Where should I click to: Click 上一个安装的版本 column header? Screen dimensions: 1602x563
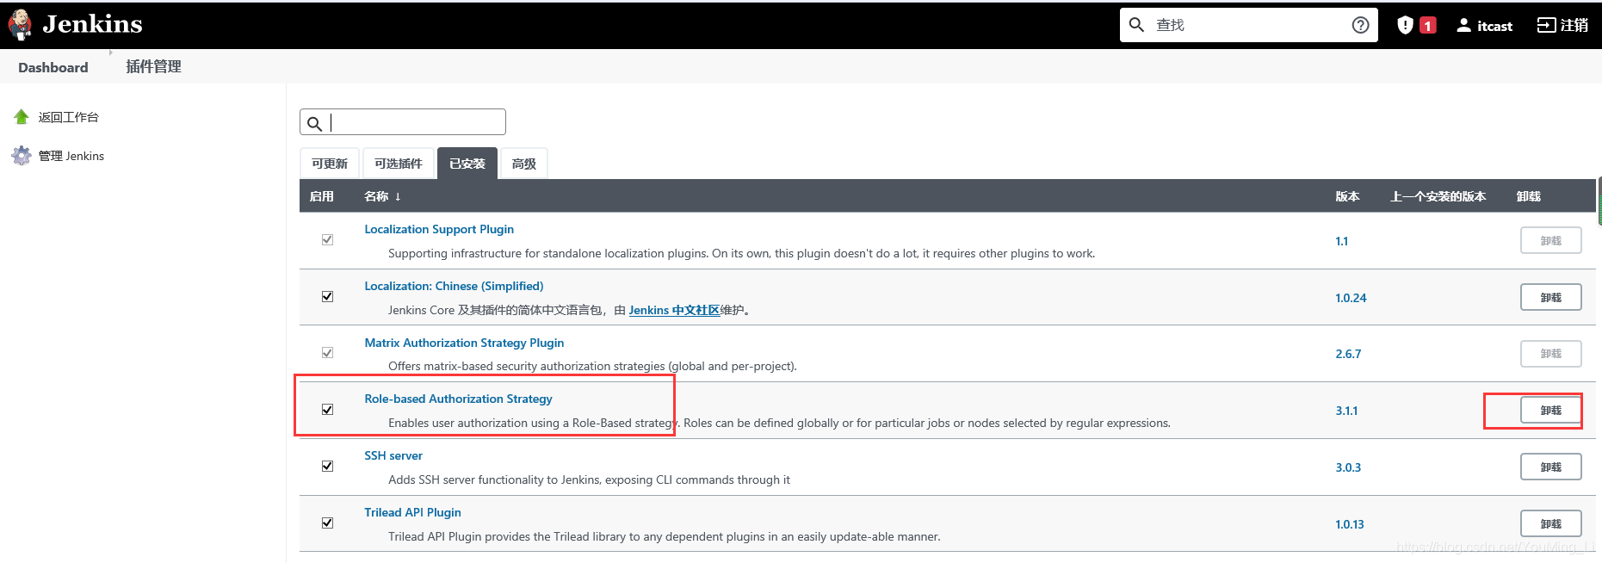point(1438,196)
